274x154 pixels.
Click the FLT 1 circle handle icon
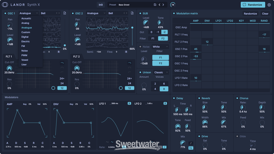tap(53, 88)
